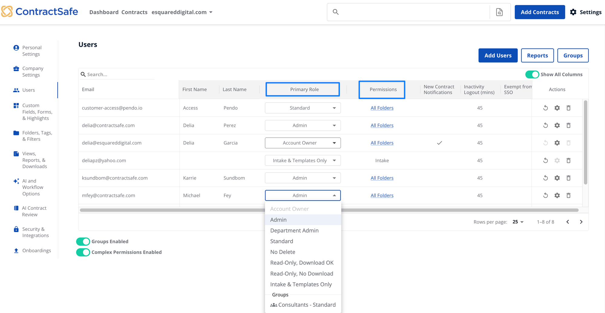The height and width of the screenshot is (313, 605).
Task: Choose Read-Only, No Download role
Action: tap(303, 273)
